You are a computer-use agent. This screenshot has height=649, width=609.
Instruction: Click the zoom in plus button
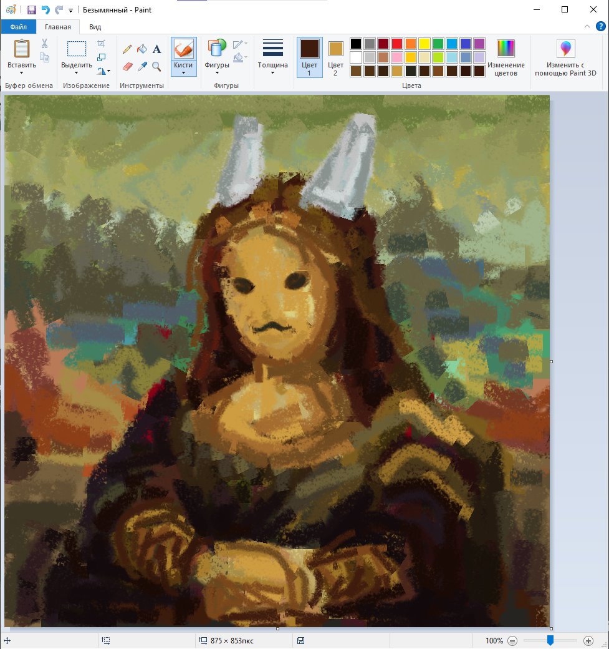[588, 641]
